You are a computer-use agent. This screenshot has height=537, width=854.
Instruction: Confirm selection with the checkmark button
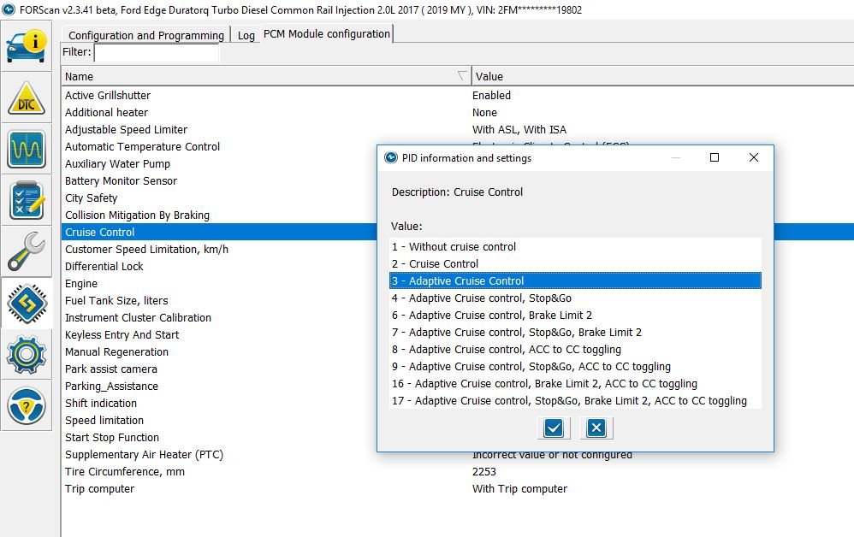pos(554,428)
